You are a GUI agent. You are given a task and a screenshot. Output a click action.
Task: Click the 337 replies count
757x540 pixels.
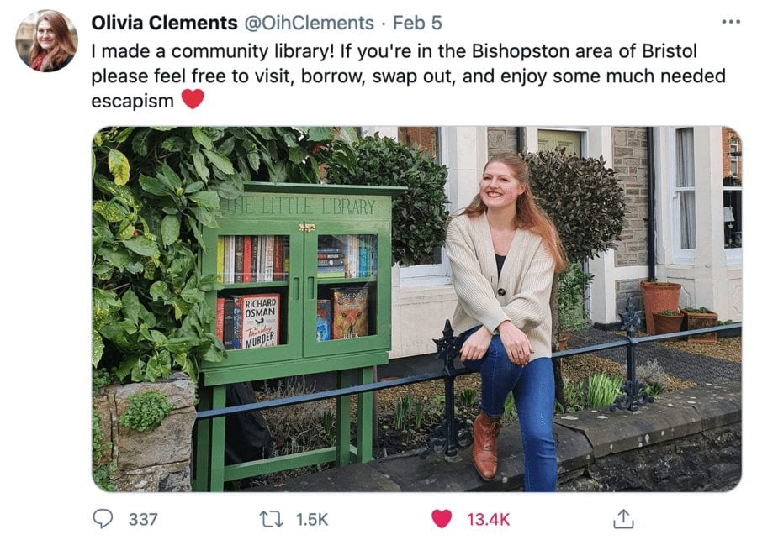point(143,519)
